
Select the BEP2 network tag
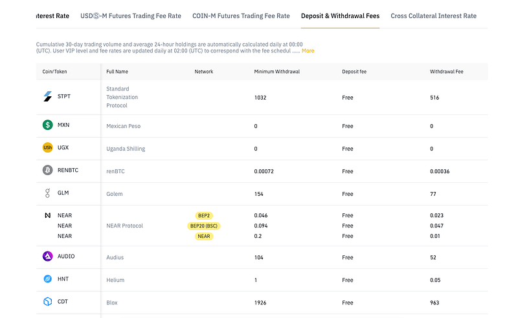click(204, 215)
